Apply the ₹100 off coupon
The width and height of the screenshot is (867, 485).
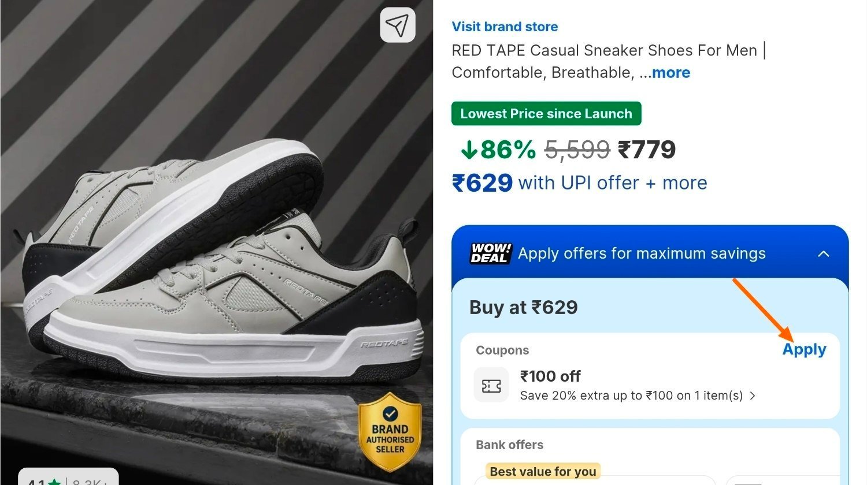(x=804, y=350)
